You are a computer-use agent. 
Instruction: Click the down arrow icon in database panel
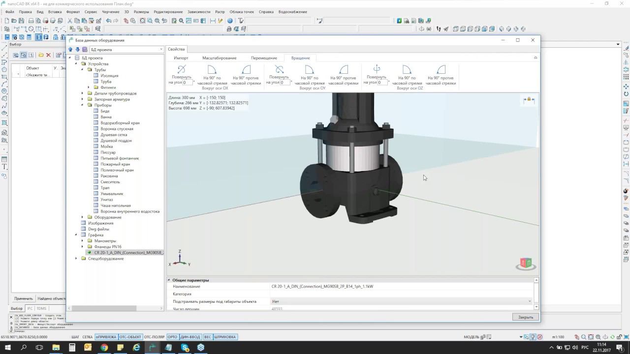pos(77,49)
